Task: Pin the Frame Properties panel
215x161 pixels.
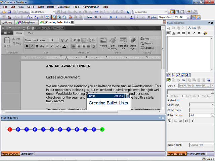Action: coord(209,23)
